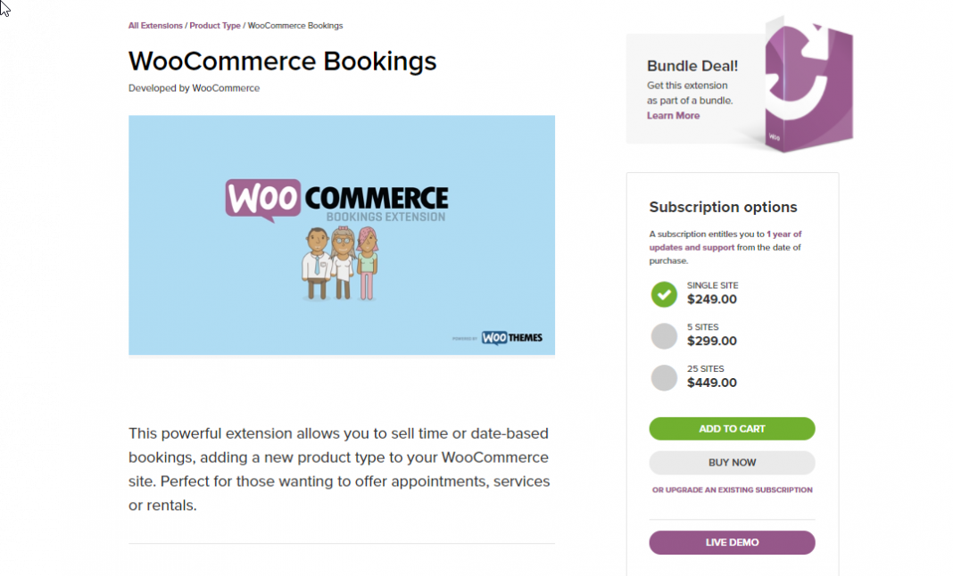The height and width of the screenshot is (576, 953).
Task: Click the Buy Now button
Action: (732, 462)
